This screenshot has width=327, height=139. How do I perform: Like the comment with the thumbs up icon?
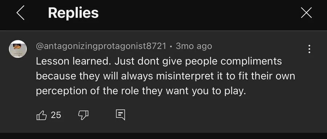tap(41, 115)
